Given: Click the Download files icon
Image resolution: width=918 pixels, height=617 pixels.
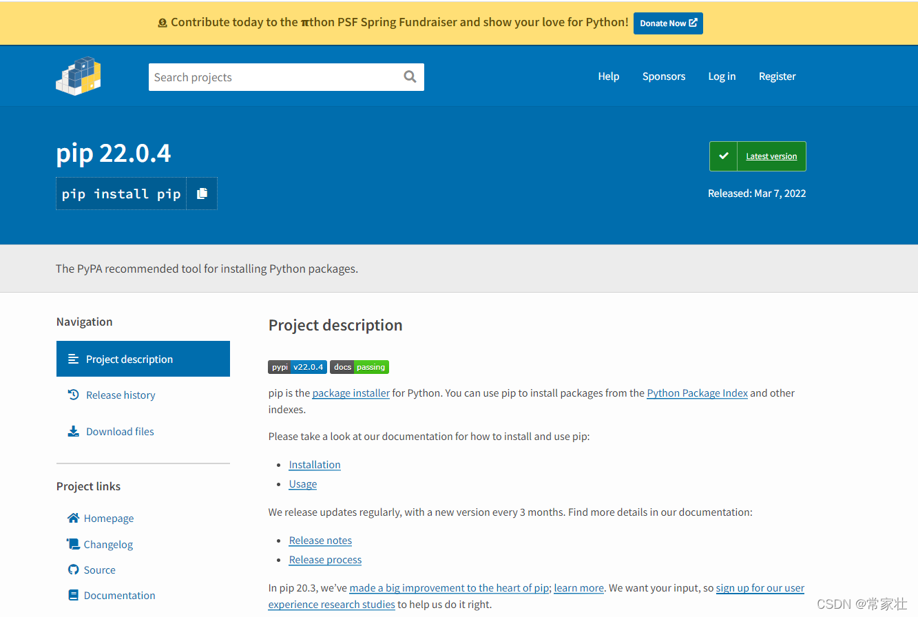Looking at the screenshot, I should (74, 431).
